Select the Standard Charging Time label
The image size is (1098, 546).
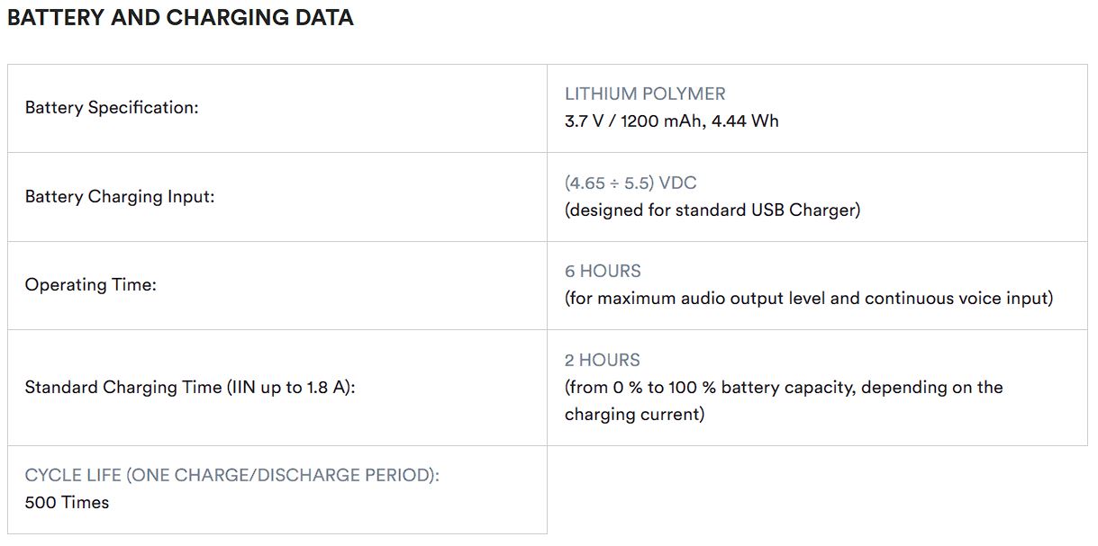[190, 388]
